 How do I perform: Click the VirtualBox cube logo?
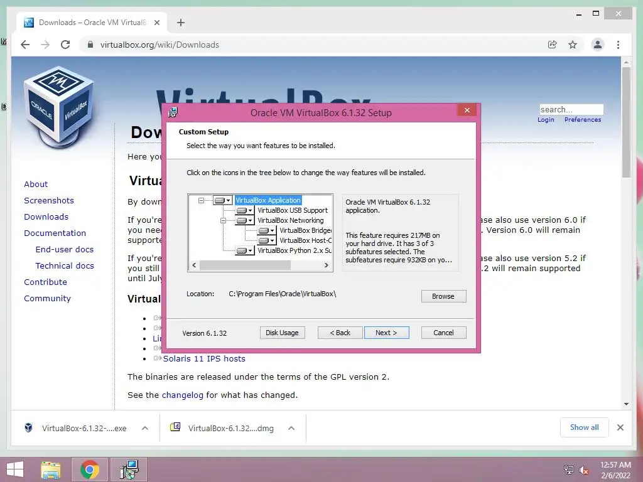tap(59, 107)
